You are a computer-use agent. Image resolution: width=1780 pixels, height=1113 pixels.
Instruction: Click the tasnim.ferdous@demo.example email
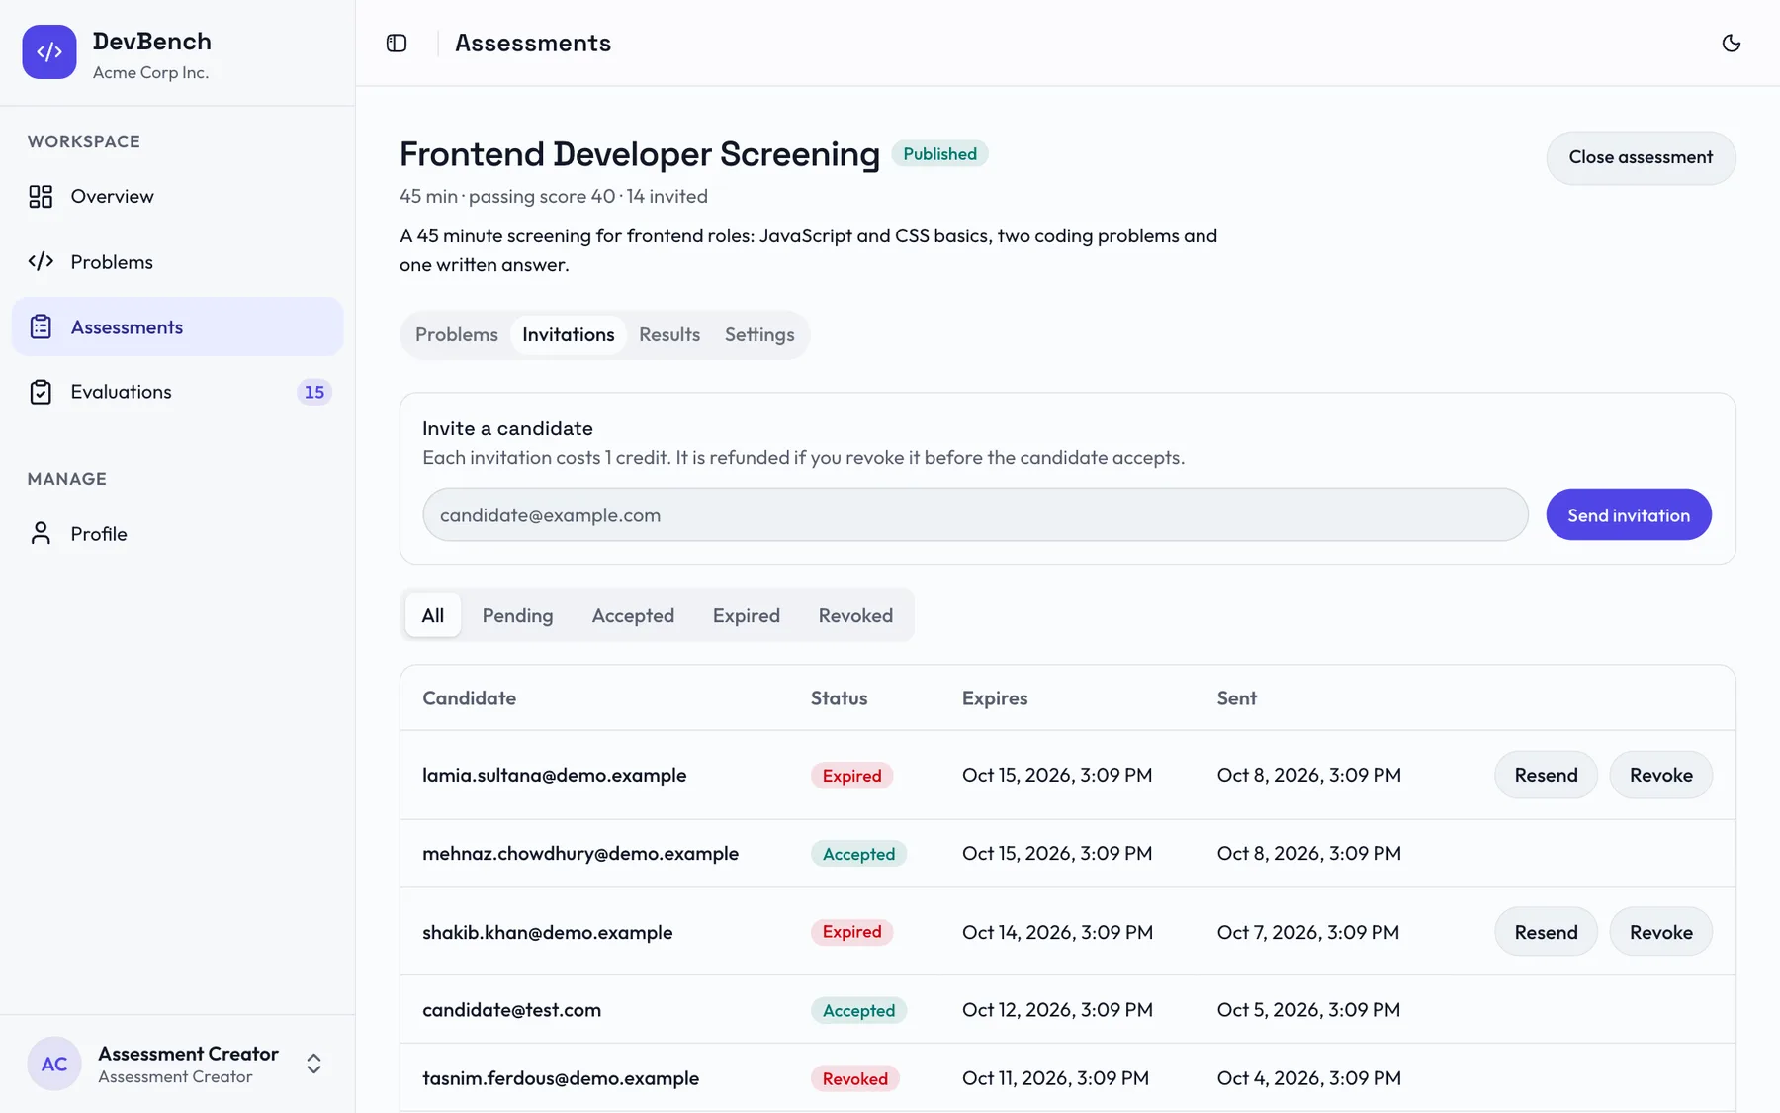point(561,1078)
